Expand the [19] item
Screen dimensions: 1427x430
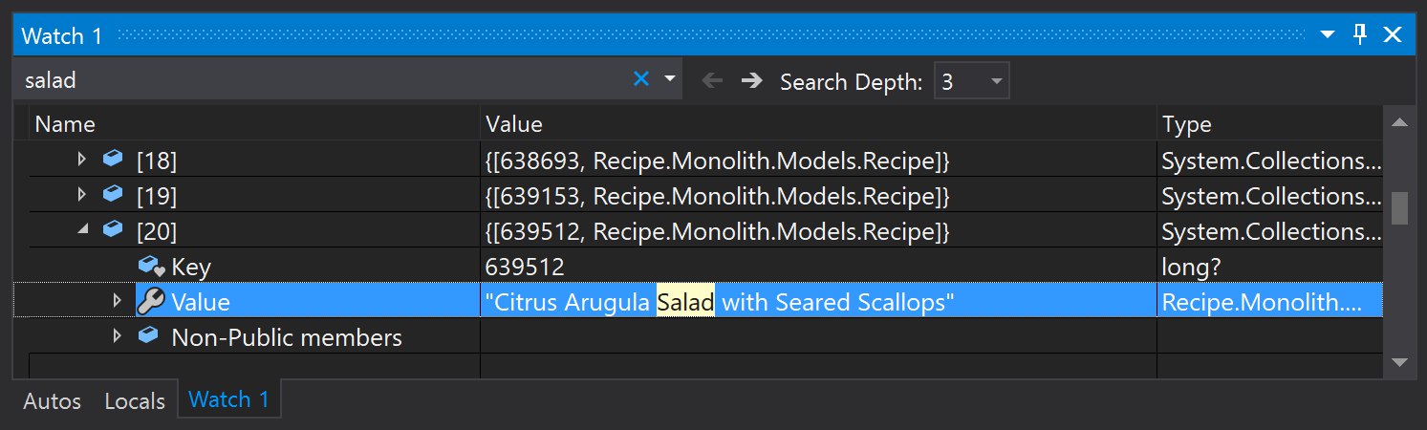(x=82, y=195)
